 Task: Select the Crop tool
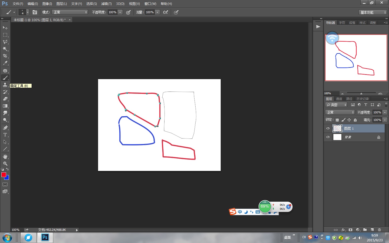[5, 56]
